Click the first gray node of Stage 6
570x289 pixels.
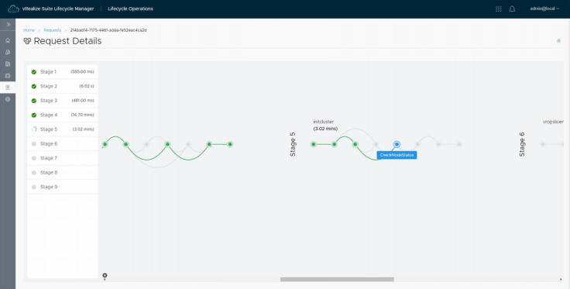tap(543, 144)
